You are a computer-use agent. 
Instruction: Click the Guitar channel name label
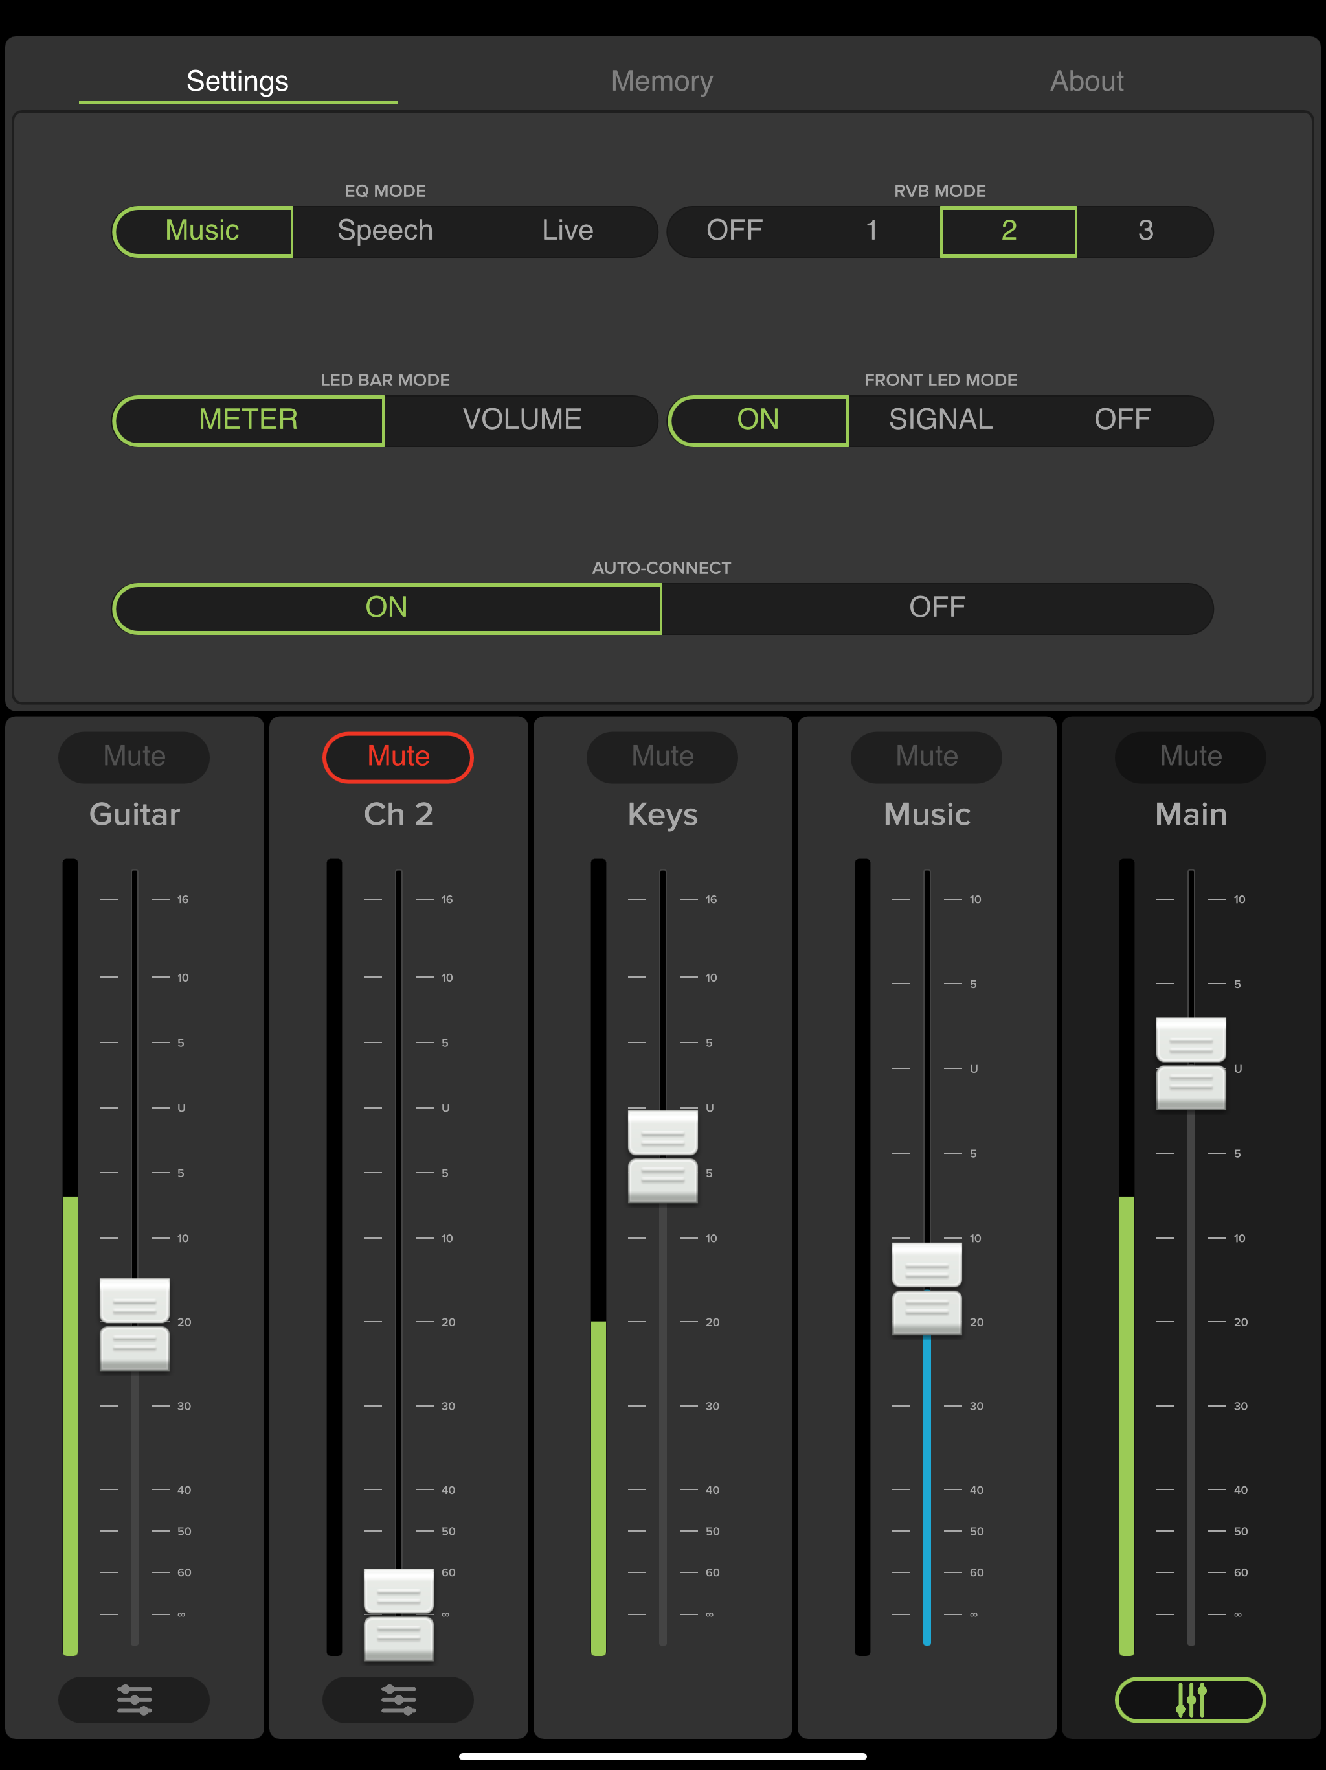click(x=135, y=814)
